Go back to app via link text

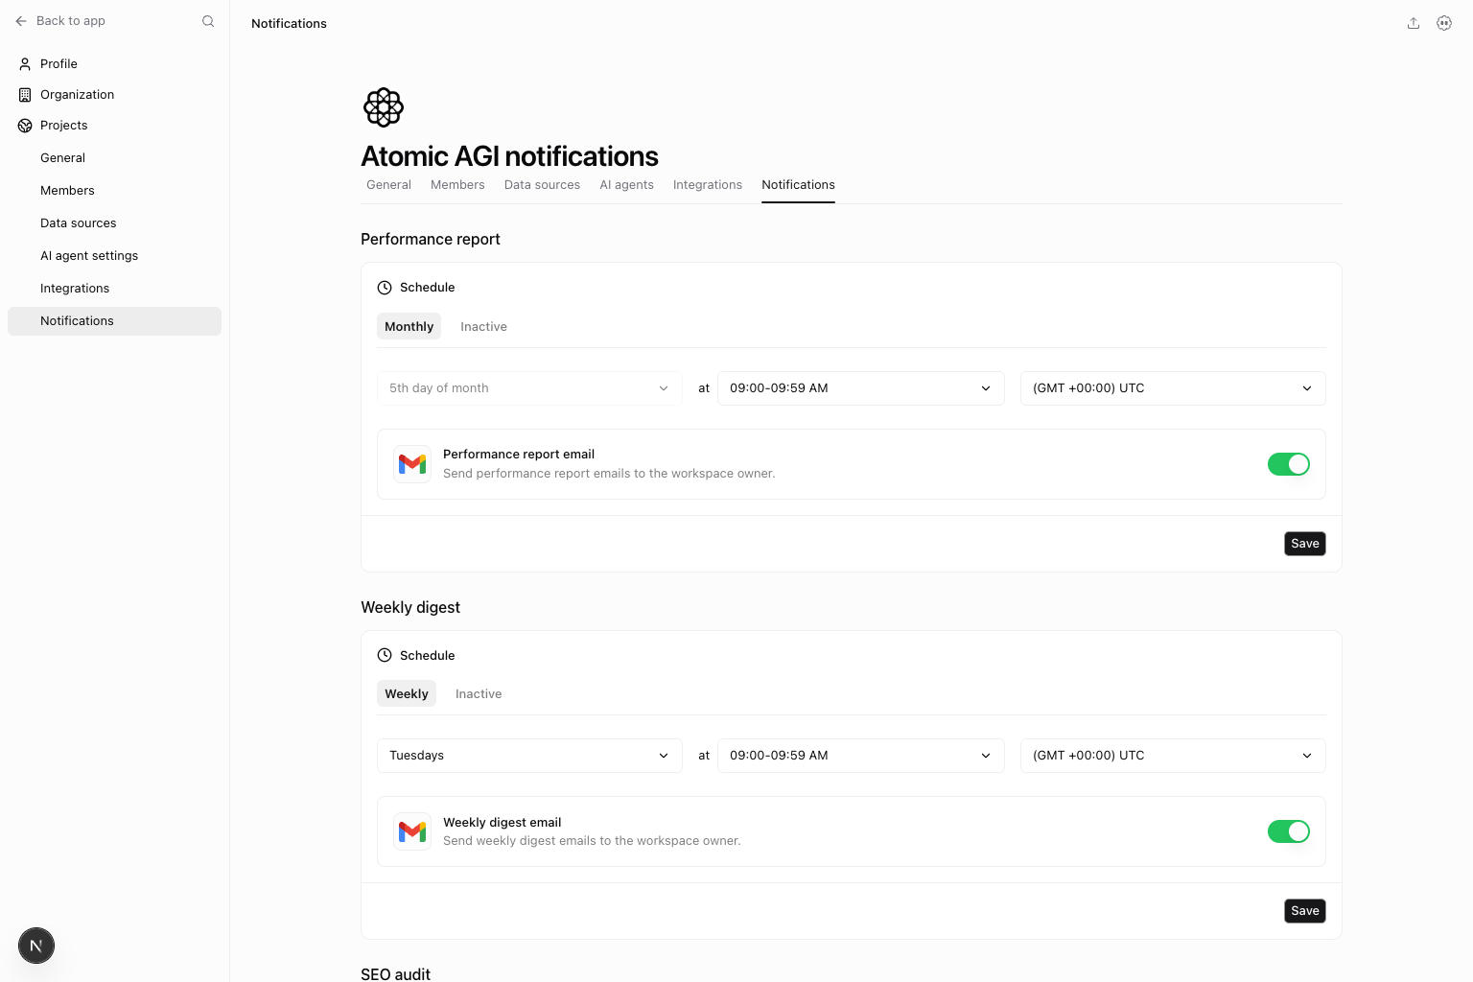[x=71, y=21]
